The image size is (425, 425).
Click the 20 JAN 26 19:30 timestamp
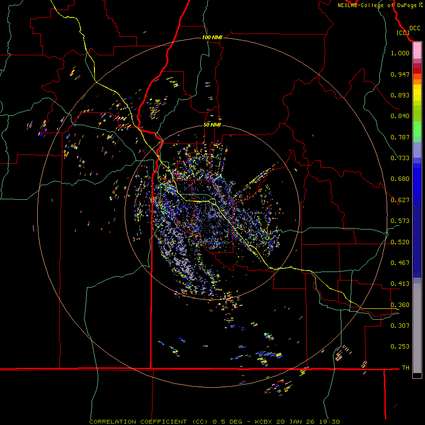coord(308,422)
